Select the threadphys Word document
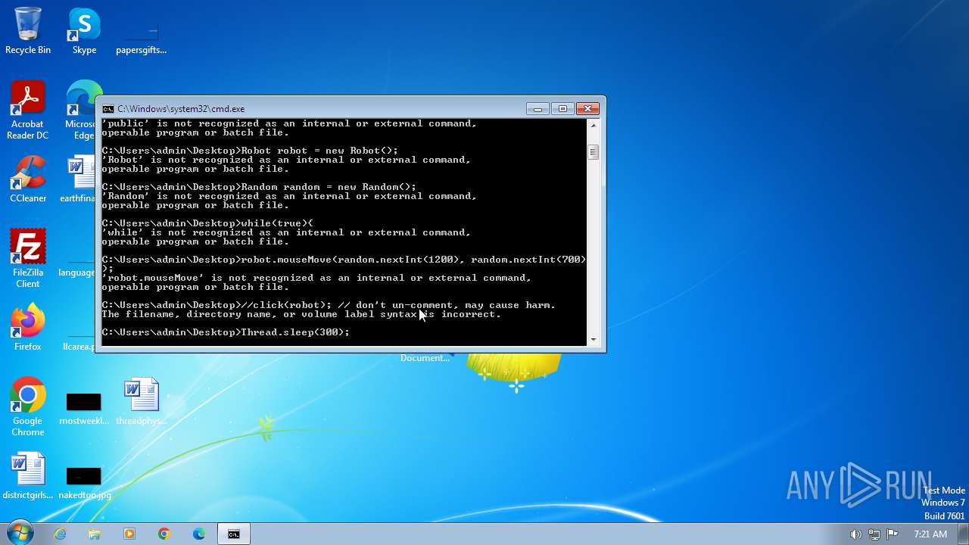 (x=141, y=401)
